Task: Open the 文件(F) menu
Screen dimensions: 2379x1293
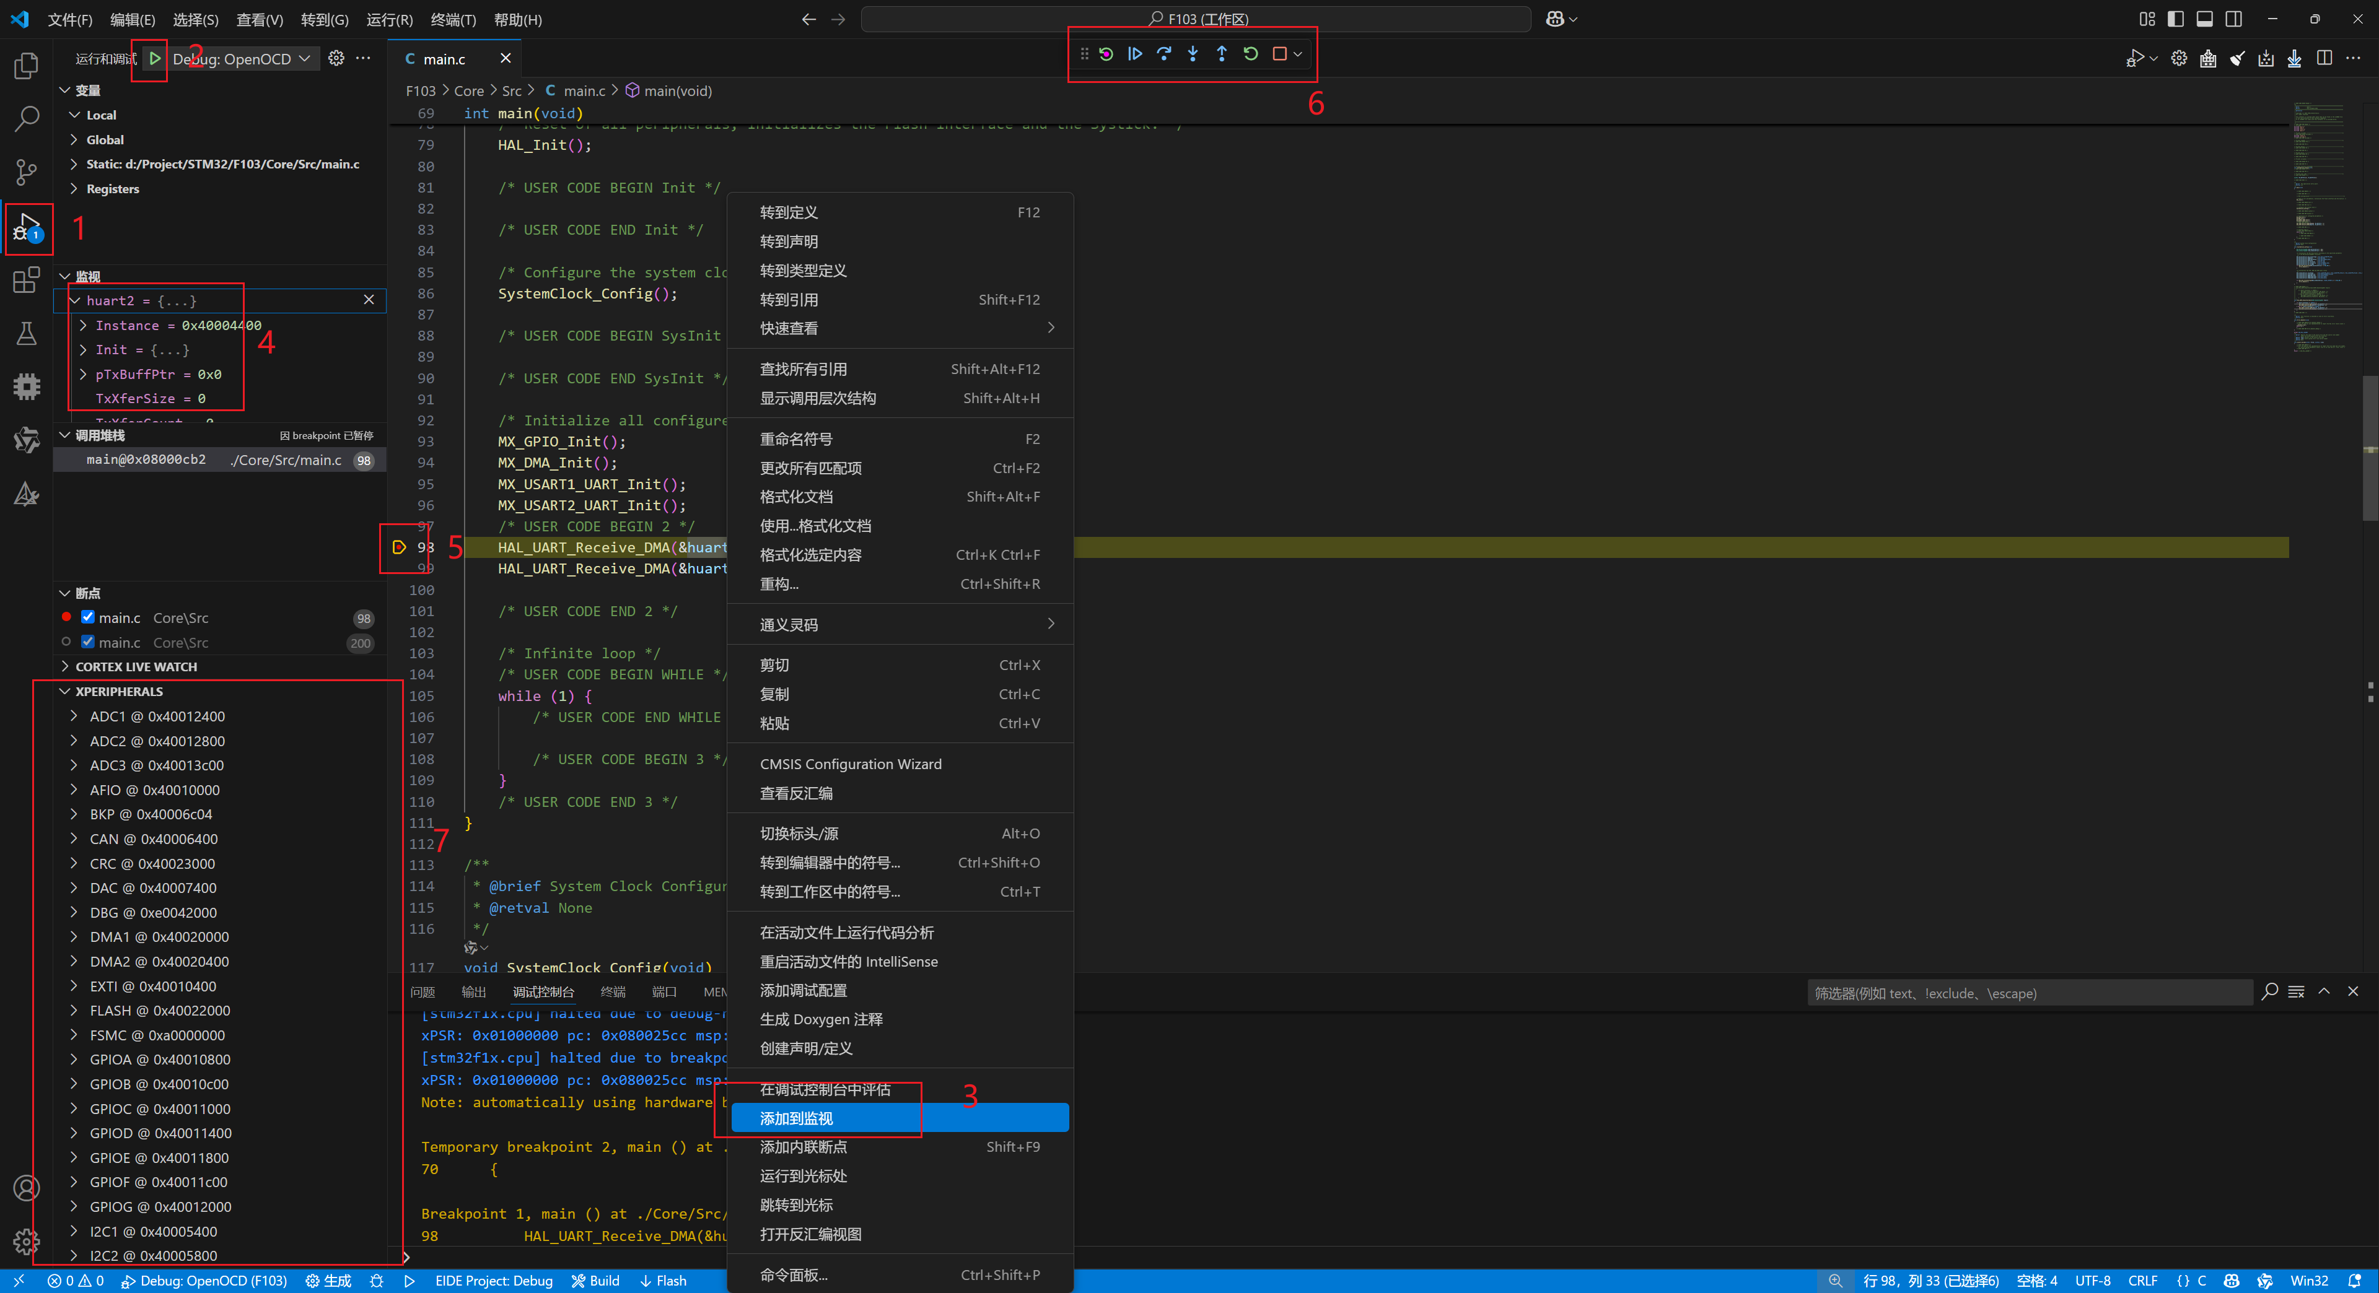Action: (70, 19)
